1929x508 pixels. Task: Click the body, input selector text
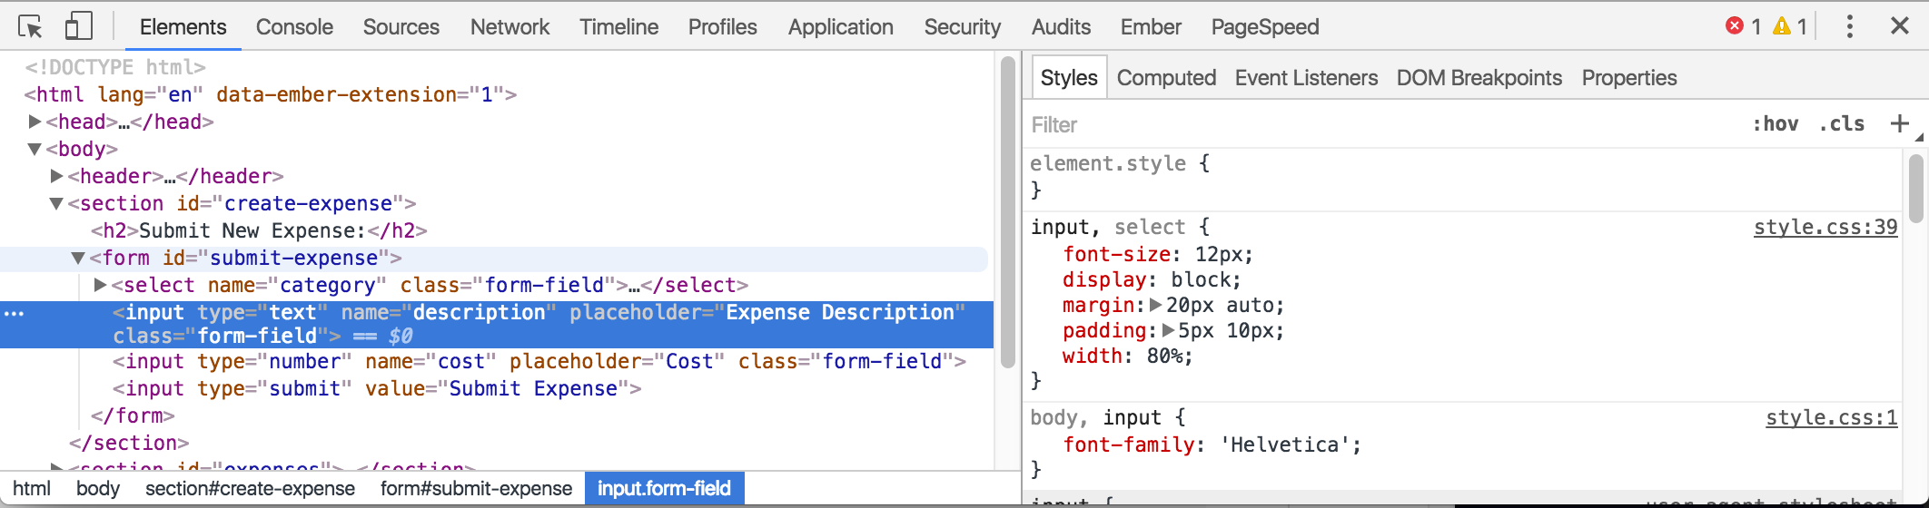tap(1095, 417)
